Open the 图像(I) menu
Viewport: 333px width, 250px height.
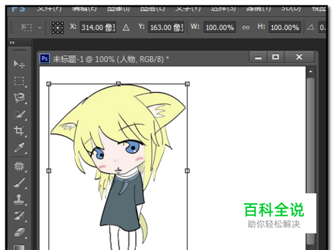point(119,9)
